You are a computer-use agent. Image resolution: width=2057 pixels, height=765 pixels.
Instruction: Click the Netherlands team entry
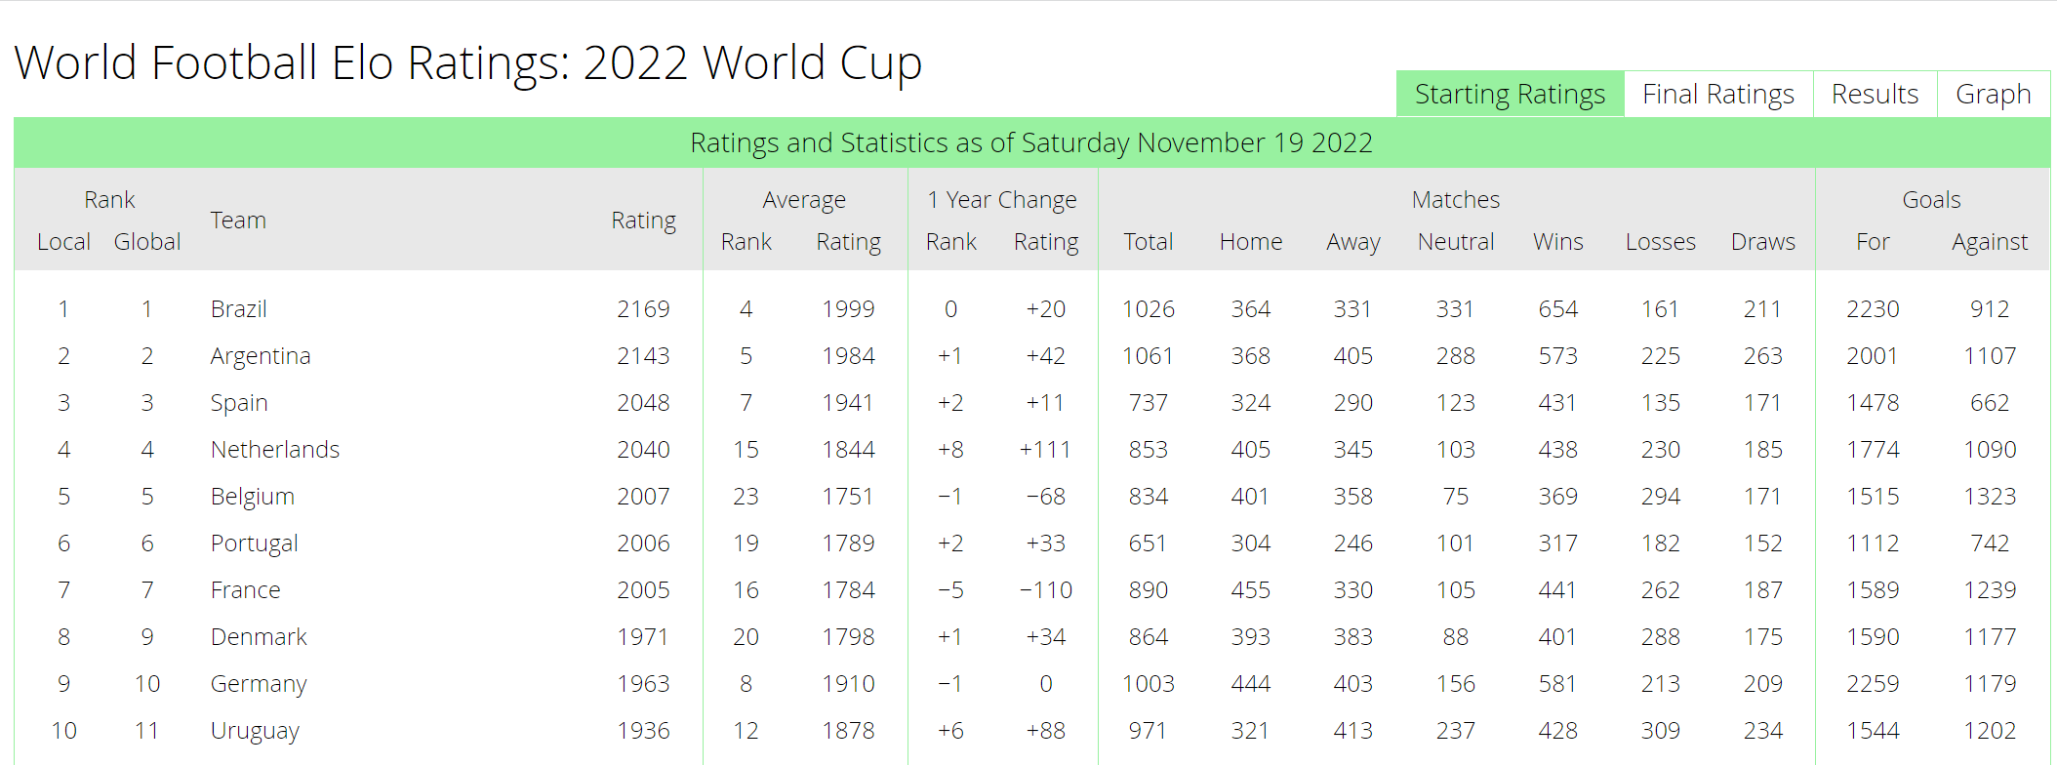point(275,449)
